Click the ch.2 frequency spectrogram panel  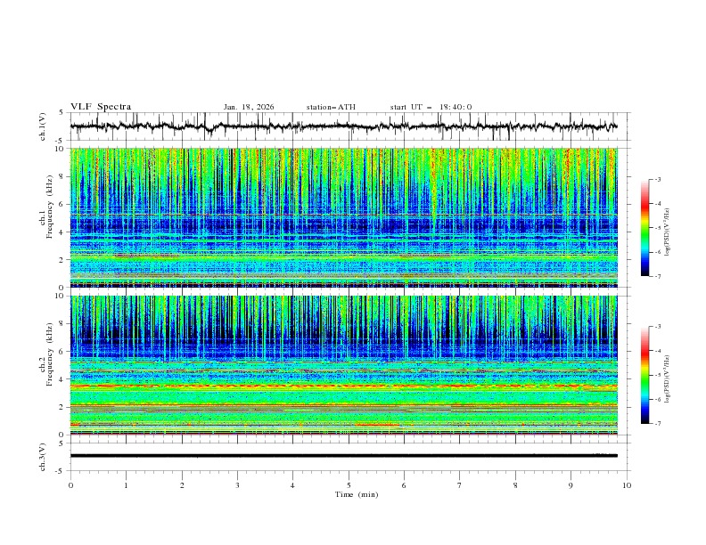pos(343,365)
